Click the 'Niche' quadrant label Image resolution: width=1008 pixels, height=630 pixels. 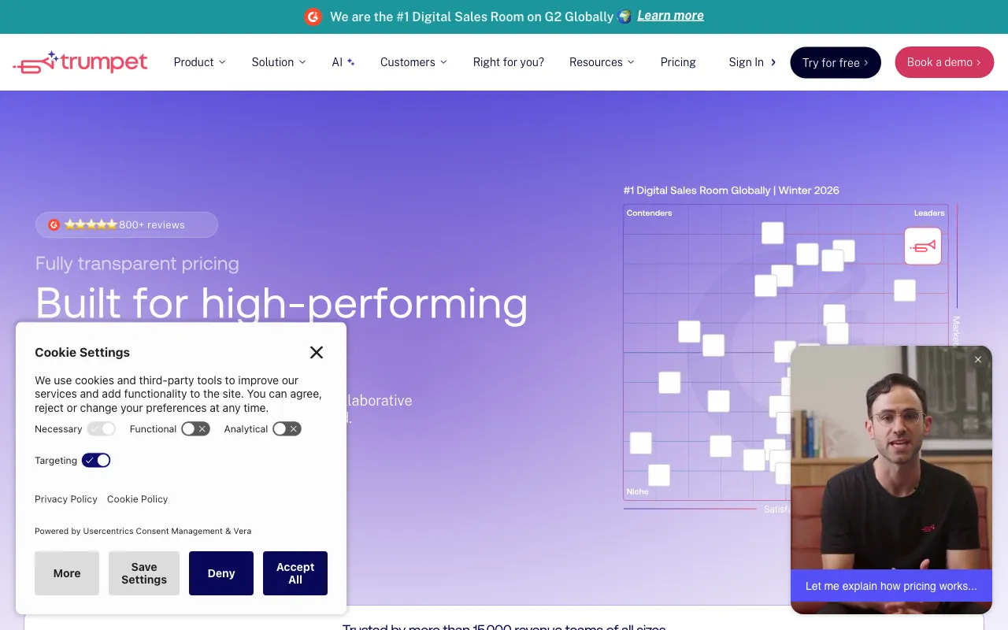638,491
